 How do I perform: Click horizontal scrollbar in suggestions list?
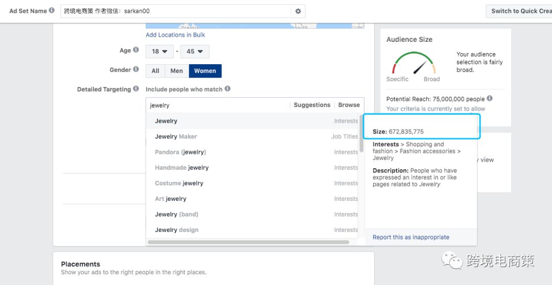point(248,243)
